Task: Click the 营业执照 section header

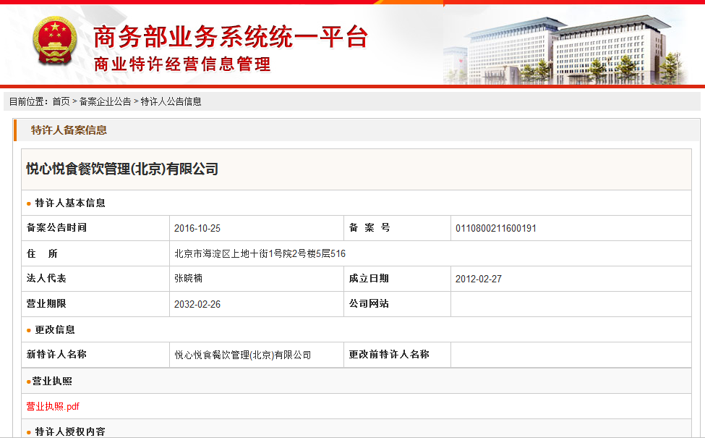Action: click(x=52, y=382)
